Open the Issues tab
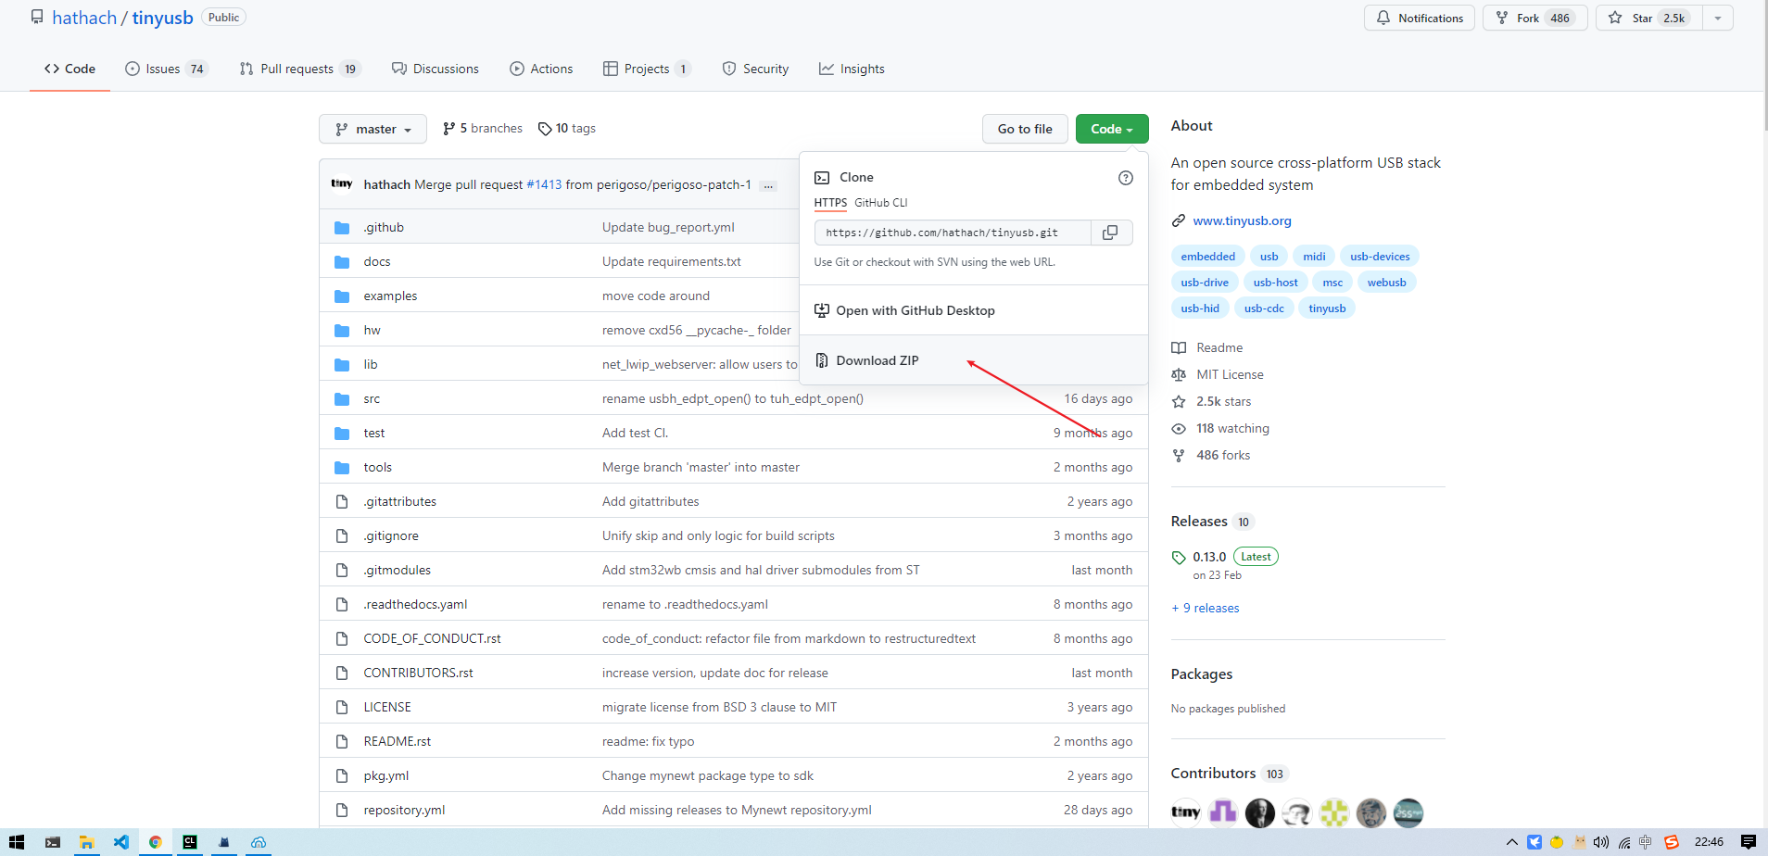 tap(167, 69)
